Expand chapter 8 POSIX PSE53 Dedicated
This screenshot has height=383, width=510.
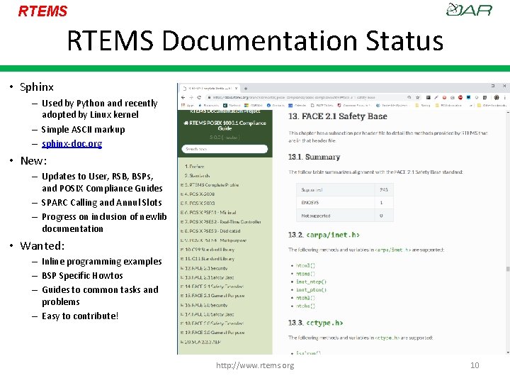(x=182, y=231)
